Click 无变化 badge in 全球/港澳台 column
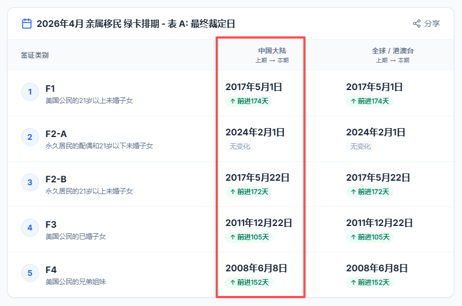The width and height of the screenshot is (462, 306). tap(360, 147)
